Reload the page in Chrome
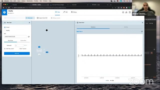This screenshot has height=90, width=160. (9, 8)
